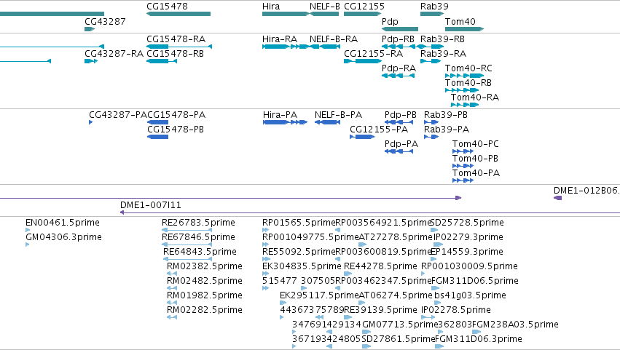
Task: Click EST EN00461.5prime marker
Action: coord(28,231)
